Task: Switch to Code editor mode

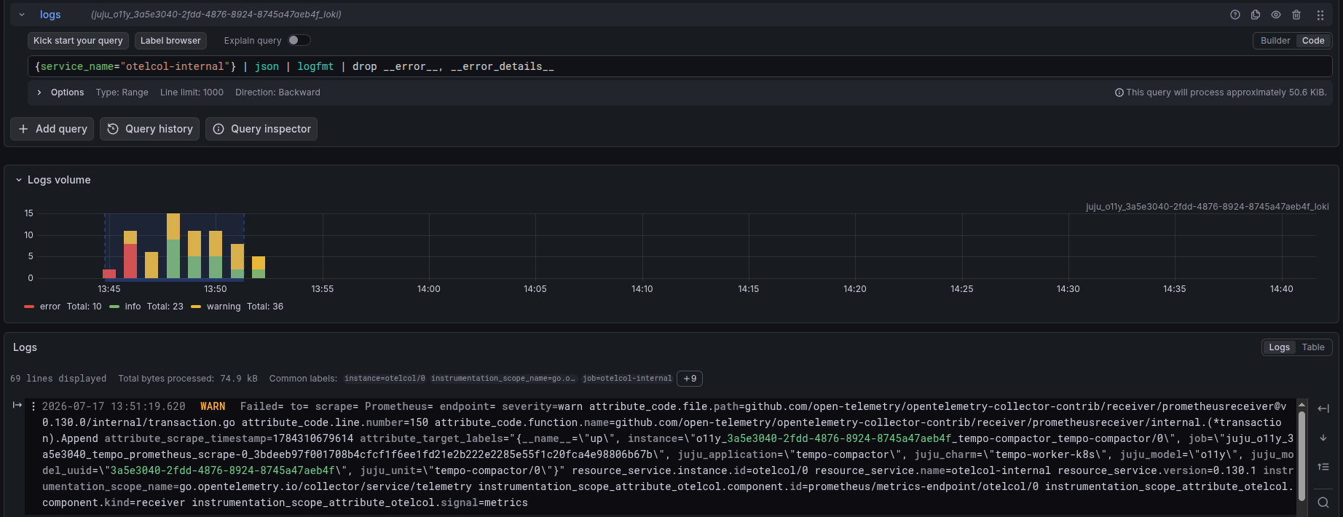Action: [1313, 41]
